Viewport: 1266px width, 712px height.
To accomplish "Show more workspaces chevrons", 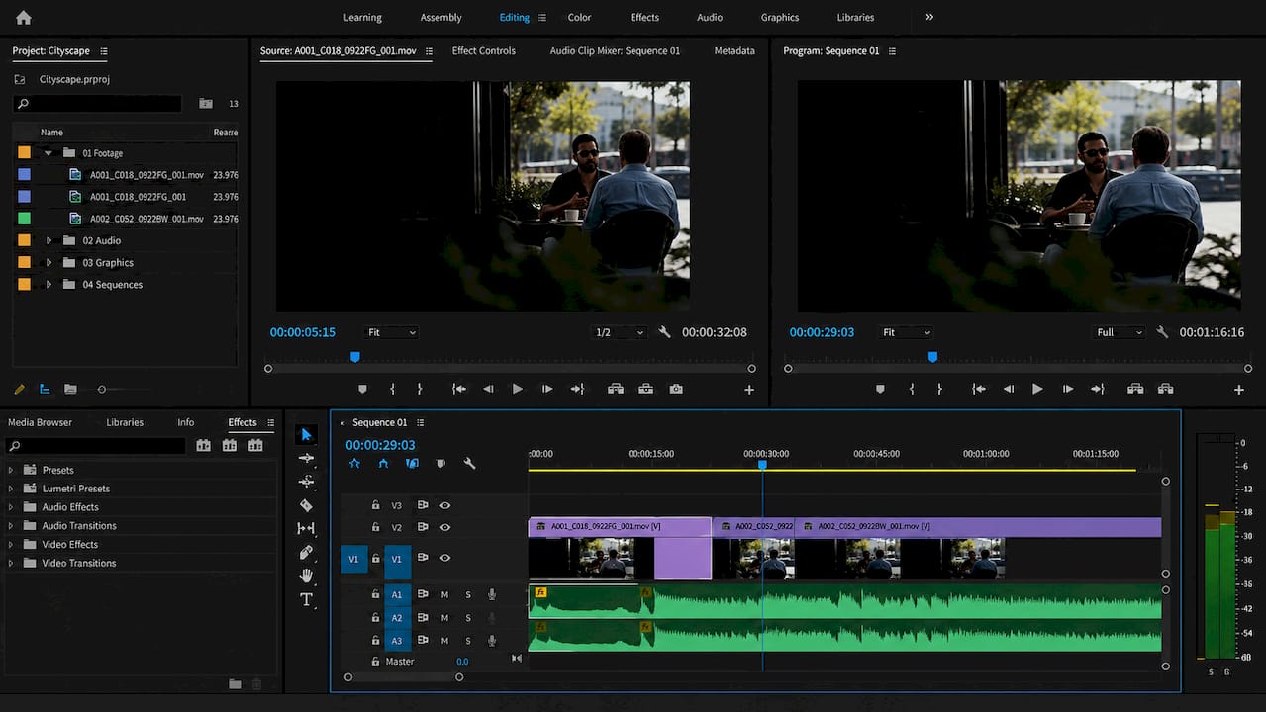I will (x=929, y=17).
